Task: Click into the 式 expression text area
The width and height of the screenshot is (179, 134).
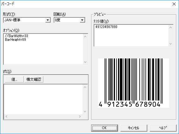Action: tap(43, 99)
